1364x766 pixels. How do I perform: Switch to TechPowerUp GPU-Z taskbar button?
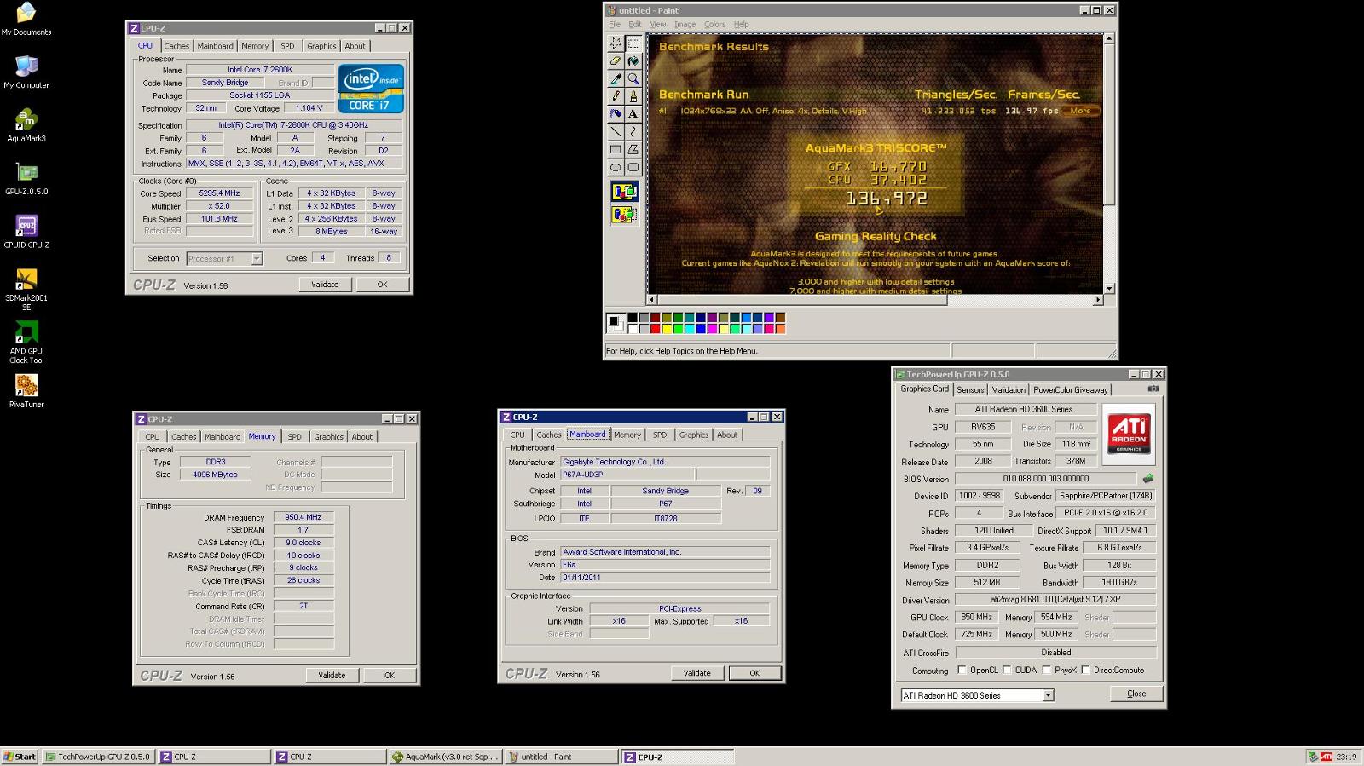[98, 757]
